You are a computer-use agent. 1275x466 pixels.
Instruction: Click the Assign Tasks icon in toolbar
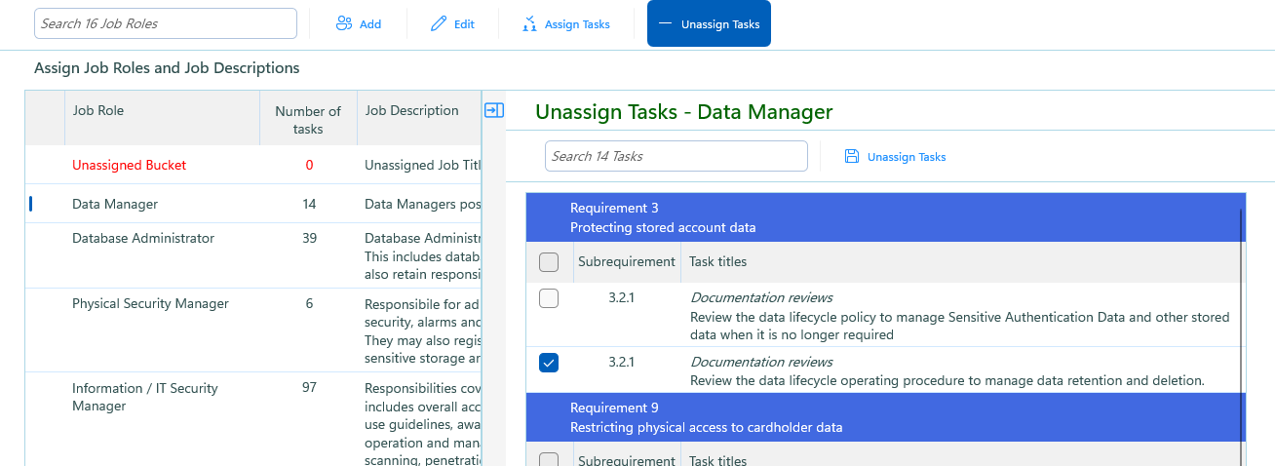click(x=529, y=23)
